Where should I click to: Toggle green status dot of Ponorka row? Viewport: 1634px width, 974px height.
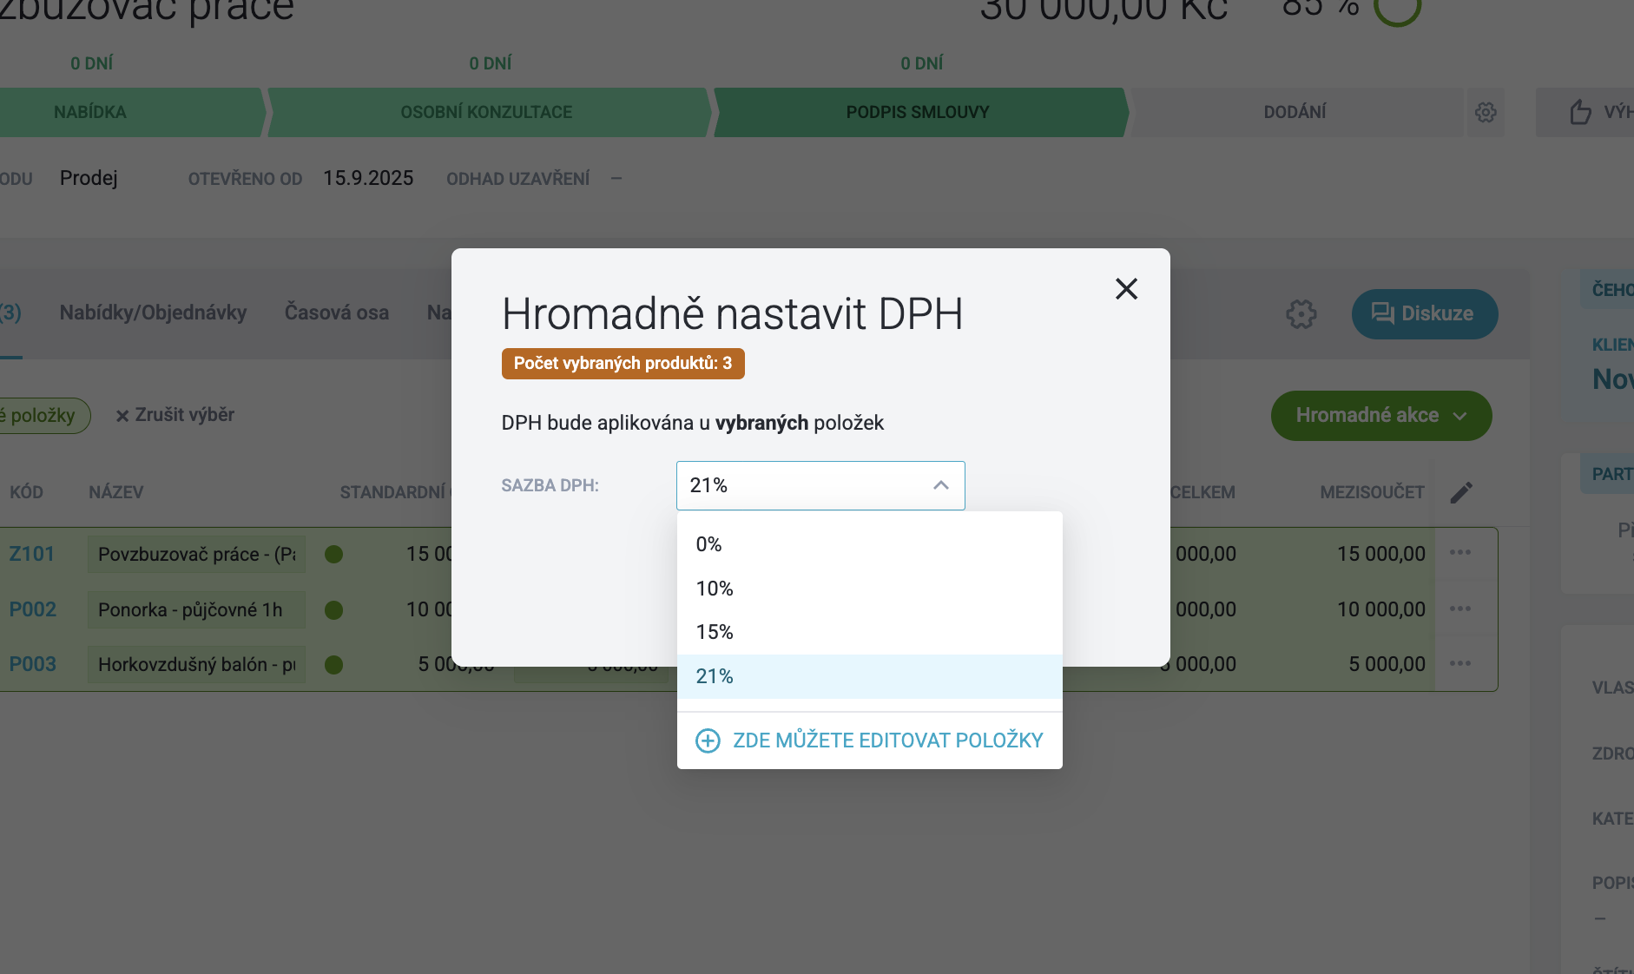point(333,609)
